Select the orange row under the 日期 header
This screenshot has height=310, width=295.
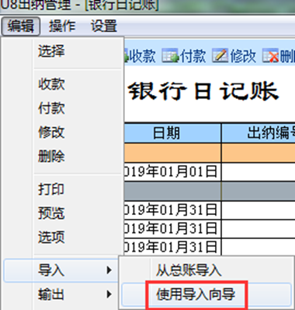click(172, 153)
